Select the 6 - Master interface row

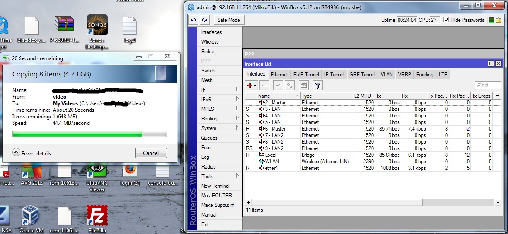pos(368,128)
